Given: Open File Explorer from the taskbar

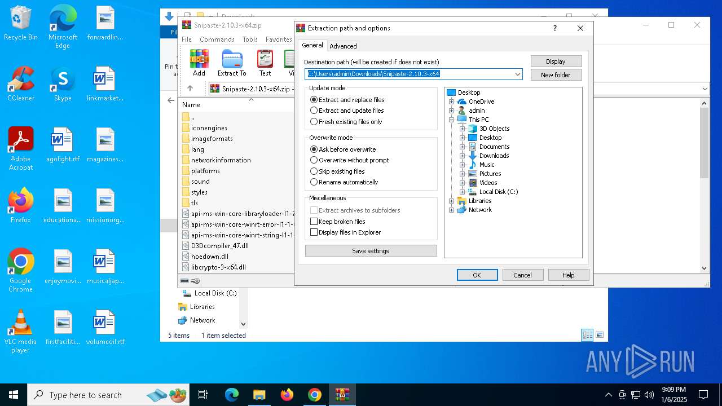Looking at the screenshot, I should point(259,395).
